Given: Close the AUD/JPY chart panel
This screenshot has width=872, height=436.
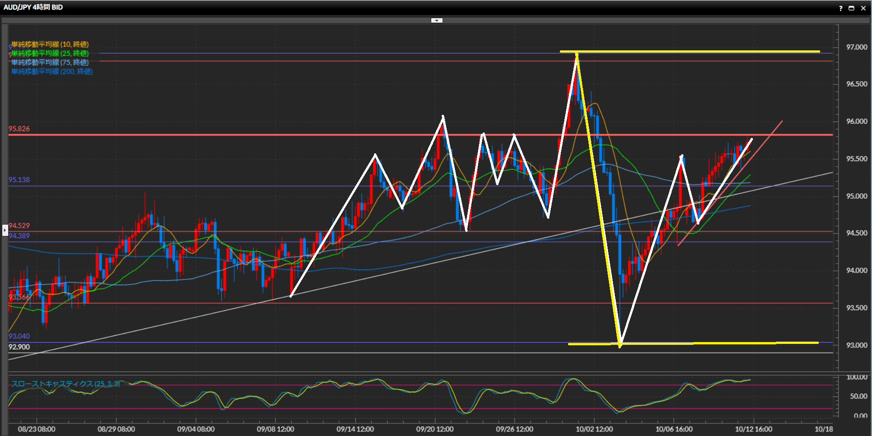Looking at the screenshot, I should [x=863, y=8].
